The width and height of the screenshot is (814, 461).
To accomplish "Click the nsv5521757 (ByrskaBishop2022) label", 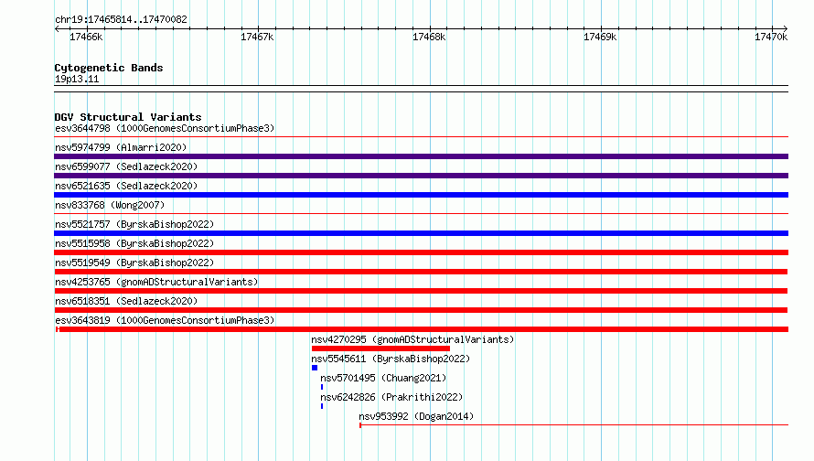I will pyautogui.click(x=134, y=224).
